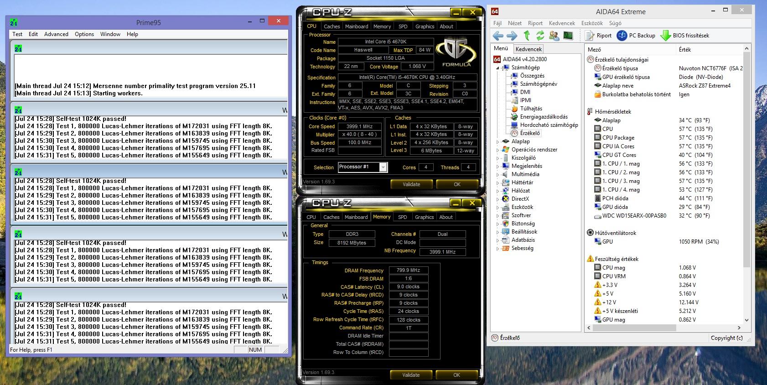Expand the Kiszolgáló tree node
This screenshot has width=767, height=385.
(498, 158)
